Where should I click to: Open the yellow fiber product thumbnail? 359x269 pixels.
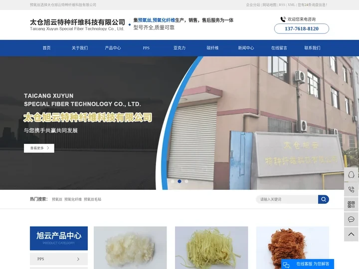[x=211, y=248]
